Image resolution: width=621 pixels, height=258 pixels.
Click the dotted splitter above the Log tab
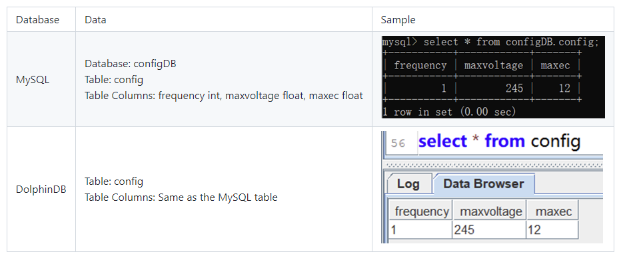[x=494, y=165]
